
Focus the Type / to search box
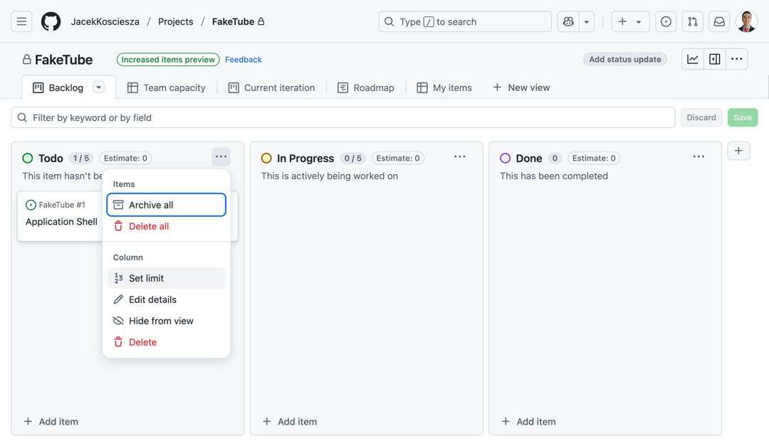465,21
